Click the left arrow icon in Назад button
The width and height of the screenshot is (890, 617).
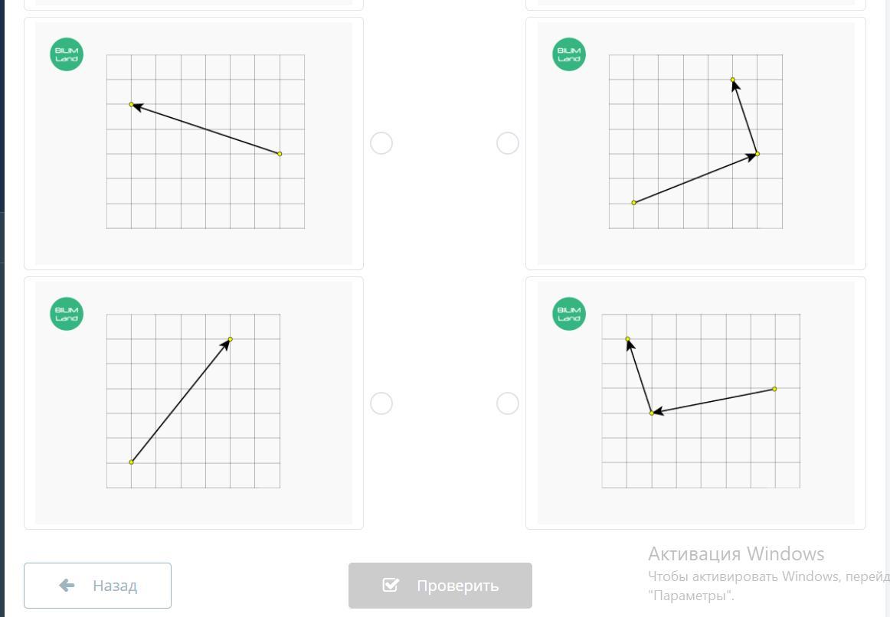[x=67, y=586]
